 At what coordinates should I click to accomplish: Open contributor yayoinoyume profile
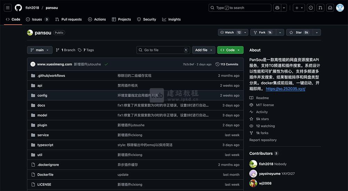click(270, 174)
